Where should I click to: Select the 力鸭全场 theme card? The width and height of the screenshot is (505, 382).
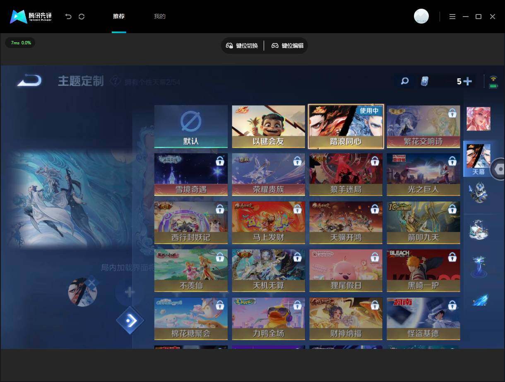pos(269,319)
